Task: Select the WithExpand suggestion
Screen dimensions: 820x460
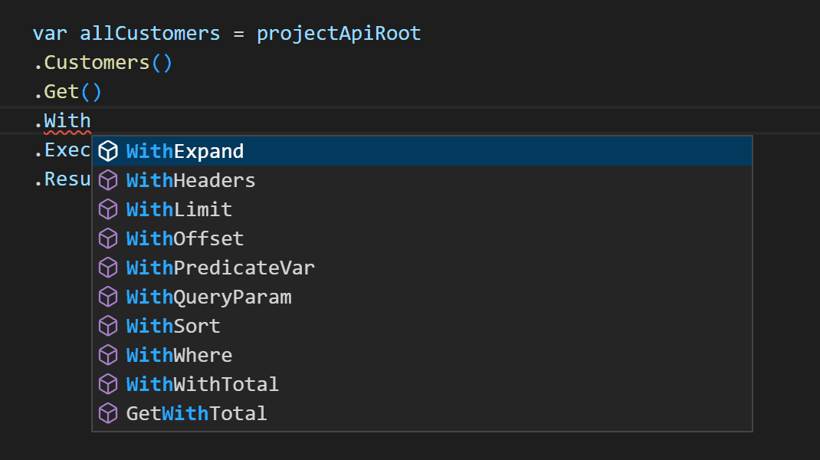Action: point(185,151)
